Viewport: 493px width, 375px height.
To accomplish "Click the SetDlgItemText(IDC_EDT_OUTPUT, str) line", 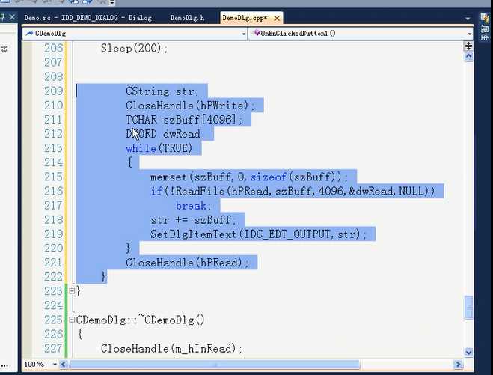I will coord(258,234).
